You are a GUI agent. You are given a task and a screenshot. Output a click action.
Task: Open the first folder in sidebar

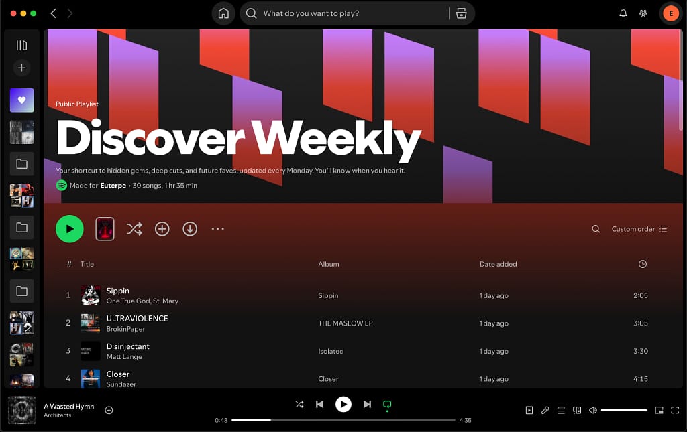[22, 164]
